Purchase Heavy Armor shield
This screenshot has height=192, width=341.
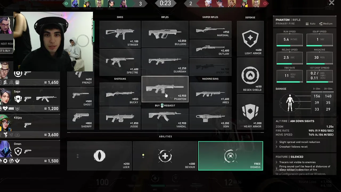click(250, 112)
